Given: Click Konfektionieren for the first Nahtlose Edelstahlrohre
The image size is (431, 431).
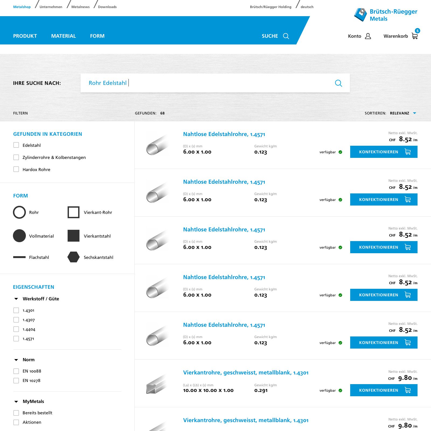Looking at the screenshot, I should pyautogui.click(x=384, y=152).
